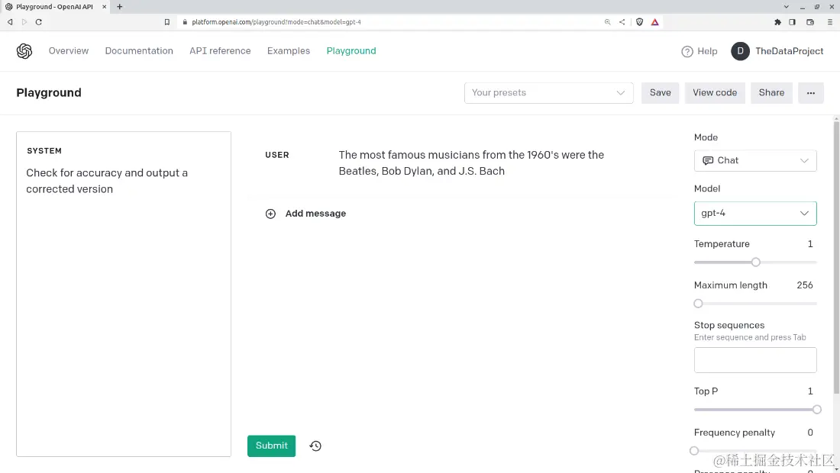Click the Playground page heading
840x473 pixels.
[x=49, y=92]
